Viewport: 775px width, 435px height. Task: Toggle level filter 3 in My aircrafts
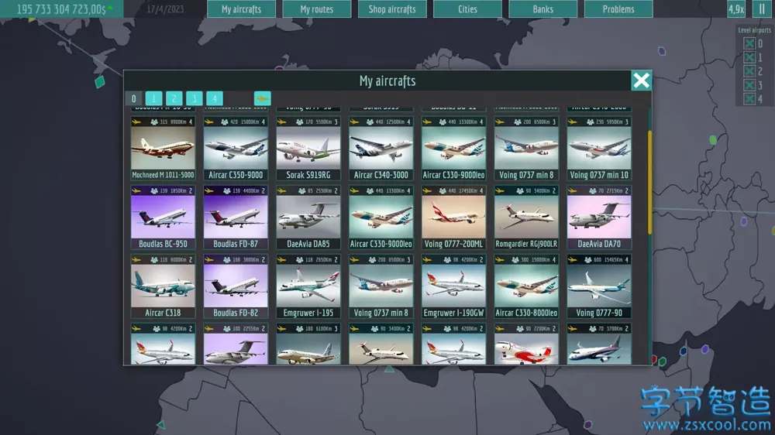[x=195, y=99]
